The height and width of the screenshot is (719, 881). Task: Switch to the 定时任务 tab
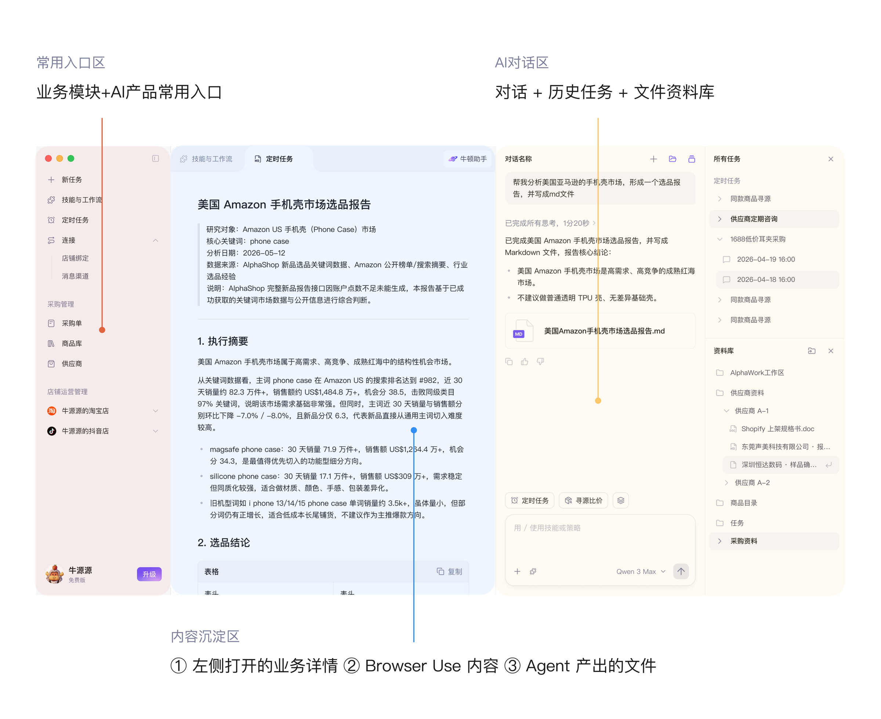point(273,159)
